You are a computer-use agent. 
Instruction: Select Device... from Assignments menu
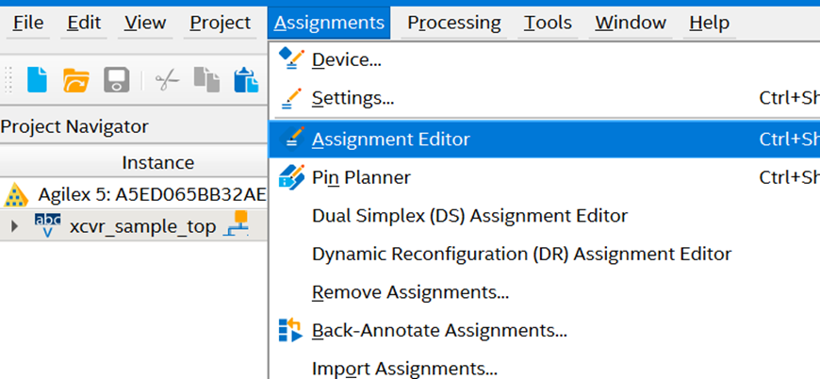pos(346,59)
